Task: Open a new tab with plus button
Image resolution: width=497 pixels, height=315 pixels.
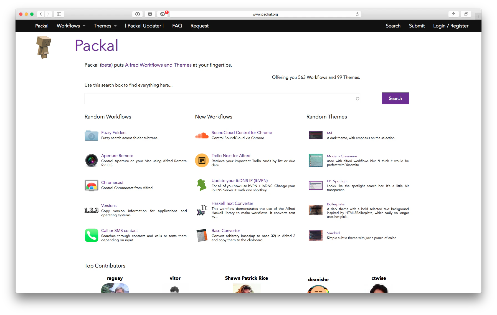Action: pyautogui.click(x=478, y=16)
